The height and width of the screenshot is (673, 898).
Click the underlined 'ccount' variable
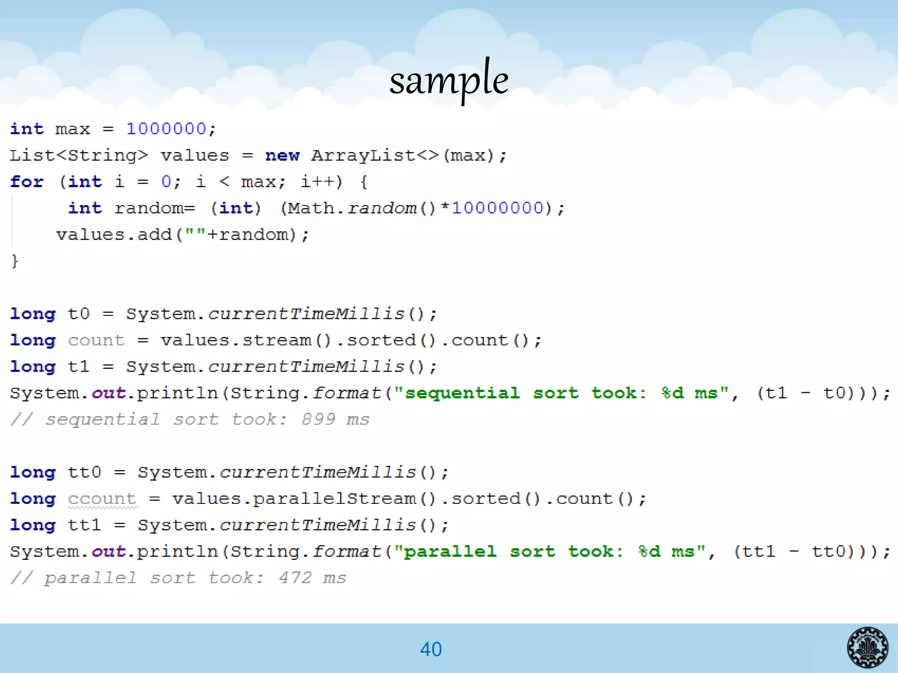(x=102, y=499)
